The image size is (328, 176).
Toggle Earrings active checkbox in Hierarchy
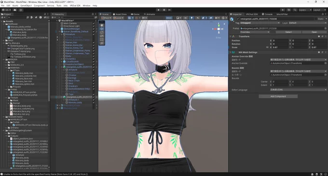(x=94, y=78)
